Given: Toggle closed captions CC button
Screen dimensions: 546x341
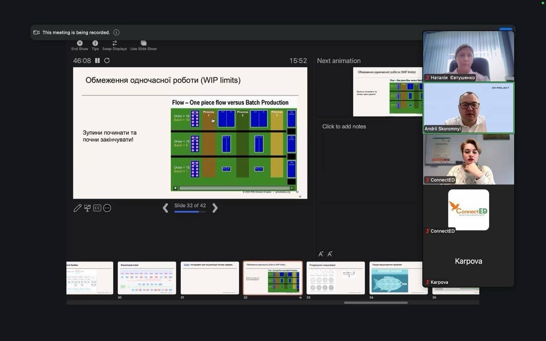Looking at the screenshot, I should pos(97,208).
